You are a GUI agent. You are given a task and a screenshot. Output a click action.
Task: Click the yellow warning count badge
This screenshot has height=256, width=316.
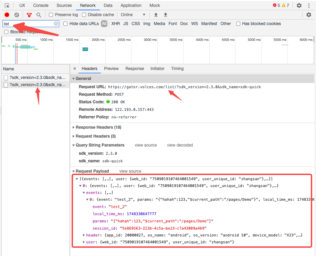(x=285, y=5)
